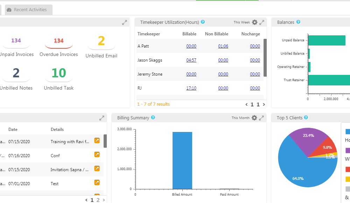The width and height of the screenshot is (350, 203).
Task: Open Billing Summary settings gear
Action: click(254, 118)
